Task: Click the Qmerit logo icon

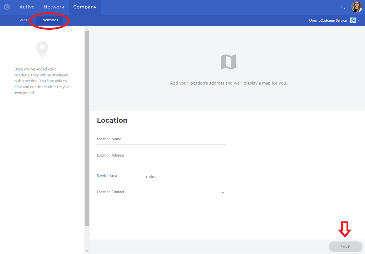Action: coord(7,7)
